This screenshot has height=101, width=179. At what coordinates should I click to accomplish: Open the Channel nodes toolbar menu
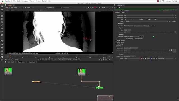click(x=2, y=16)
